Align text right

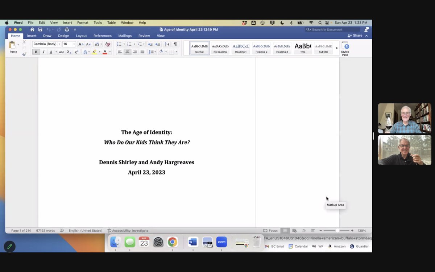pos(135,52)
